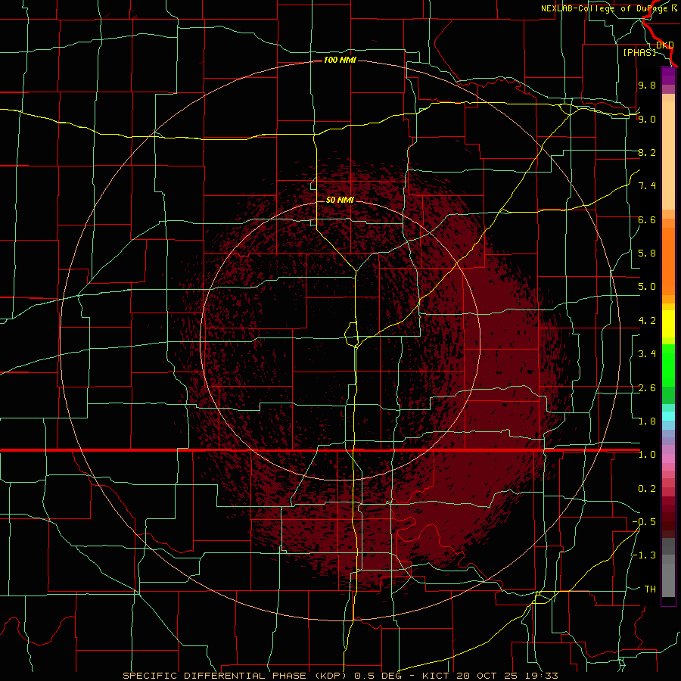
Task: Click the "KICT 20 OCT 25 19:33" timestamp
Action: (490, 676)
